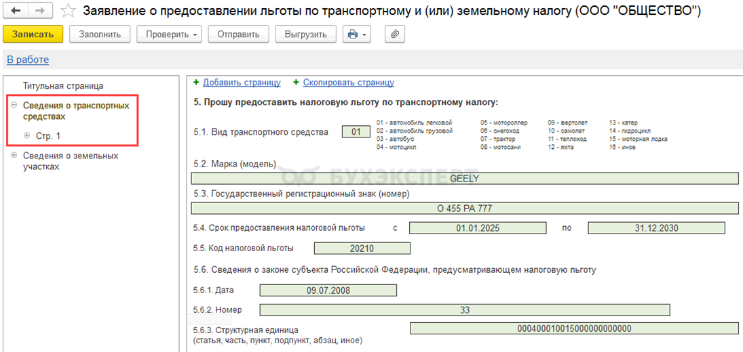Open the Сведения о земельных участках section
The width and height of the screenshot is (743, 352).
[71, 161]
